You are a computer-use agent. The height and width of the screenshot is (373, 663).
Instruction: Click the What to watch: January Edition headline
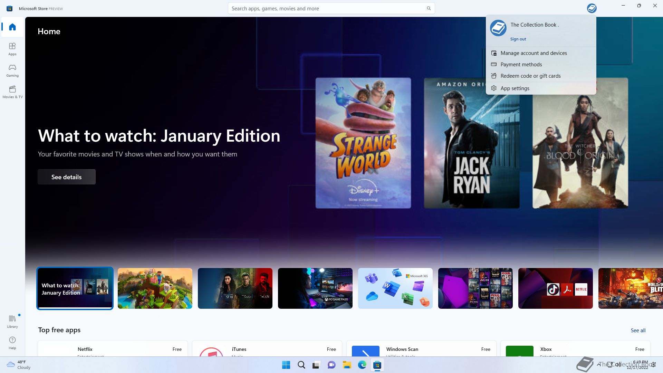pos(159,136)
